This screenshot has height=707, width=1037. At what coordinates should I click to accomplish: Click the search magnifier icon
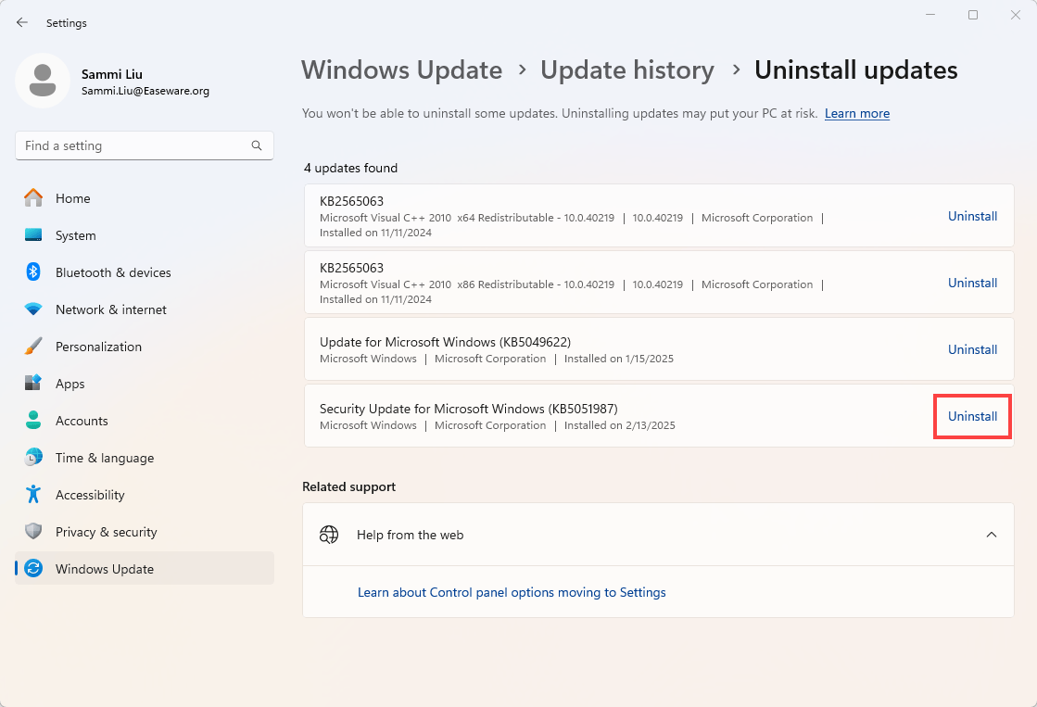[x=257, y=145]
